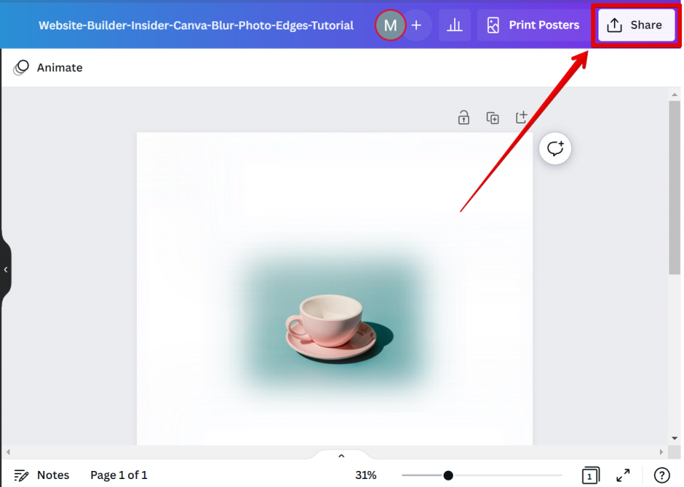Screen dimensions: 684x487
Task: Enter presentation mode with the fullscreen arrows icon
Action: (623, 475)
